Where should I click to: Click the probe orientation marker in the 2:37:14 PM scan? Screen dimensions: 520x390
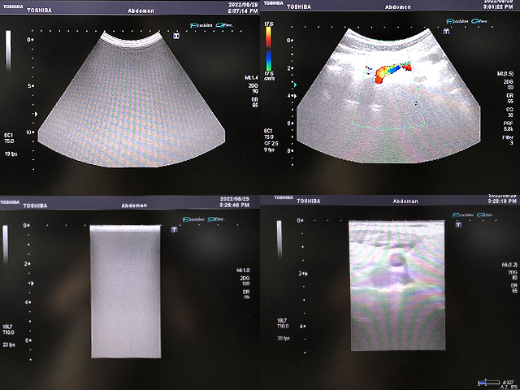point(176,36)
